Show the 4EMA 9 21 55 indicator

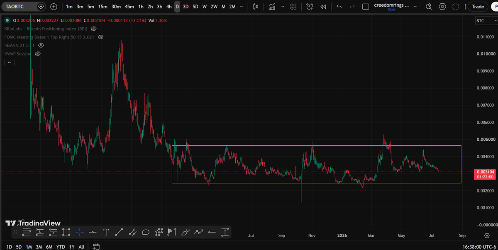(41, 45)
